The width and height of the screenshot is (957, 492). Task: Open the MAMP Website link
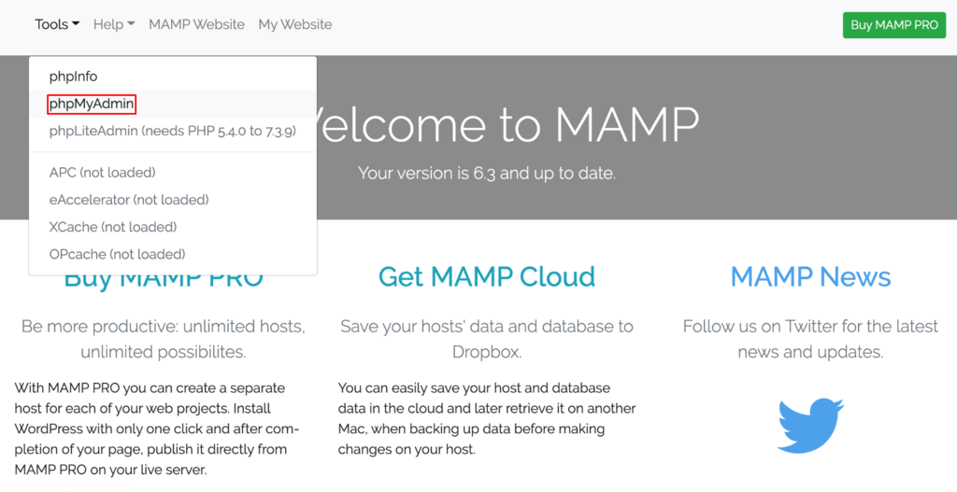(196, 24)
